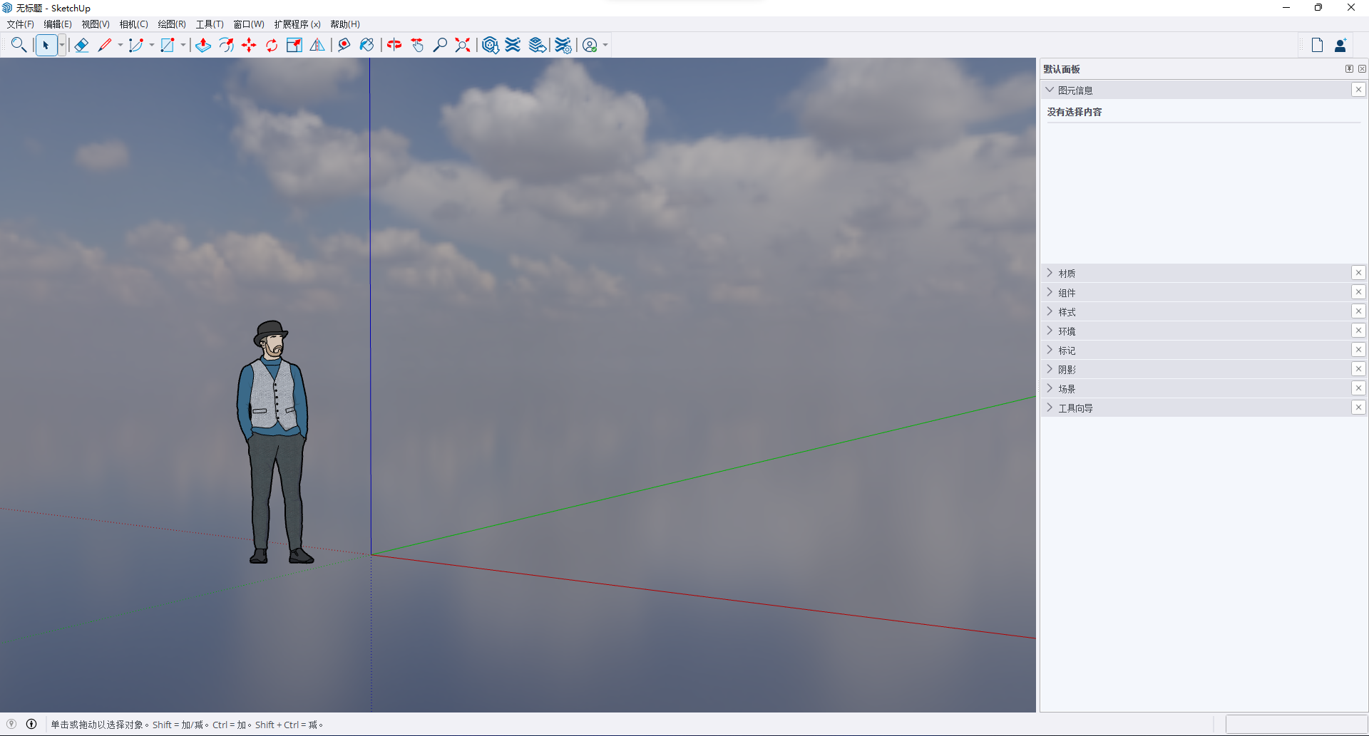Click the Zoom Extents tool
This screenshot has width=1369, height=736.
[x=463, y=46]
